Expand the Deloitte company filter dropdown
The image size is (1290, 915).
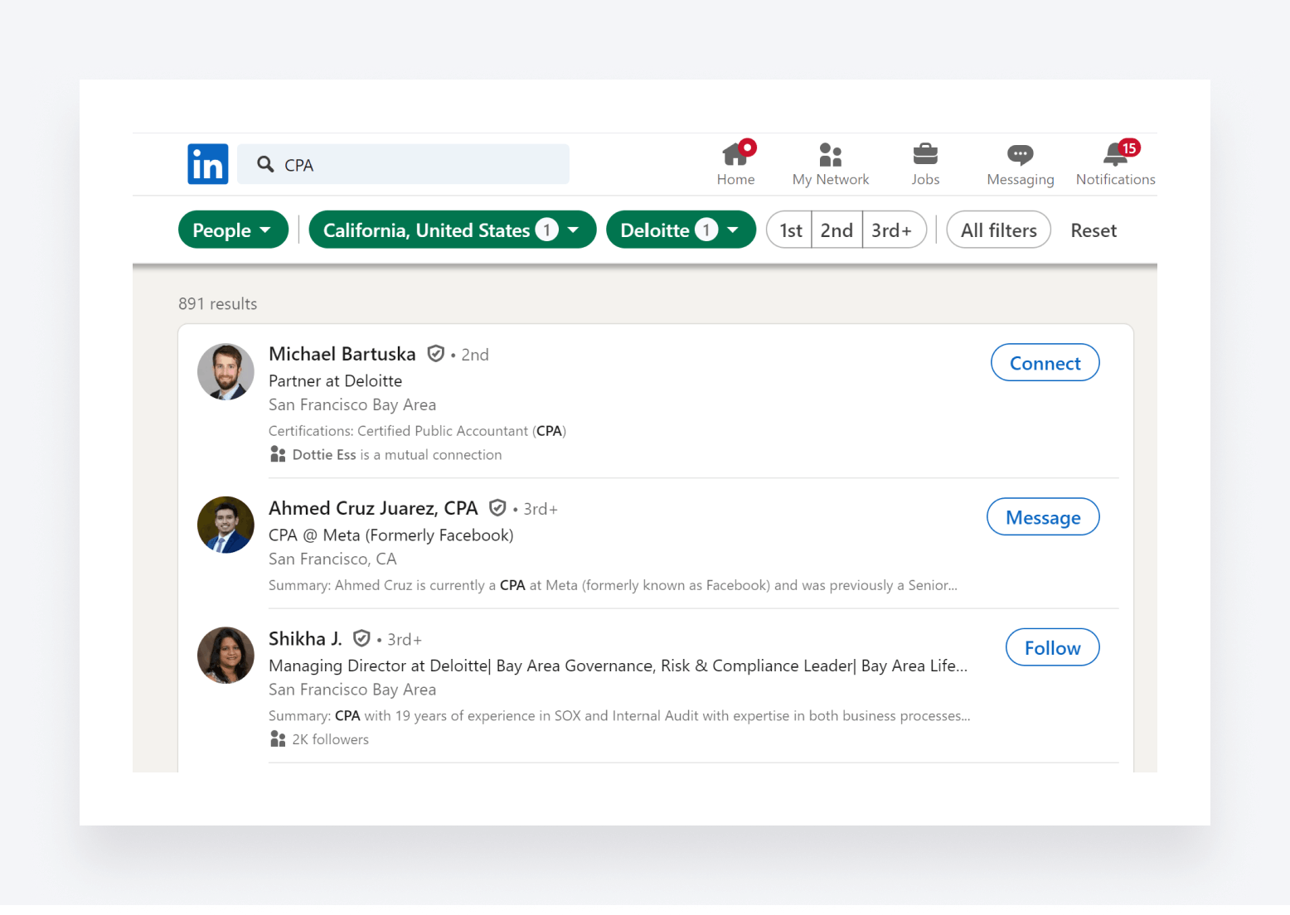680,230
